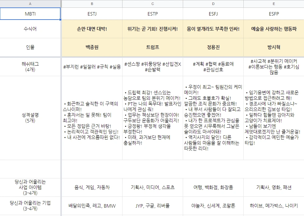This screenshot has height=216, width=304.
Task: Click the cell '기획사, 미디어, 스포츠'
Action: 153,187
